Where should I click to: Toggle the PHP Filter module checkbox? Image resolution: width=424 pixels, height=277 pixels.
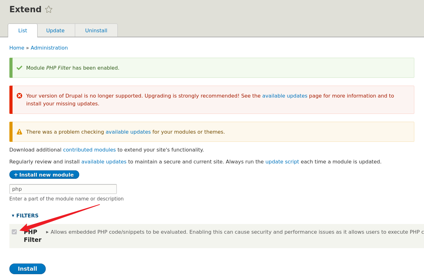pyautogui.click(x=14, y=232)
